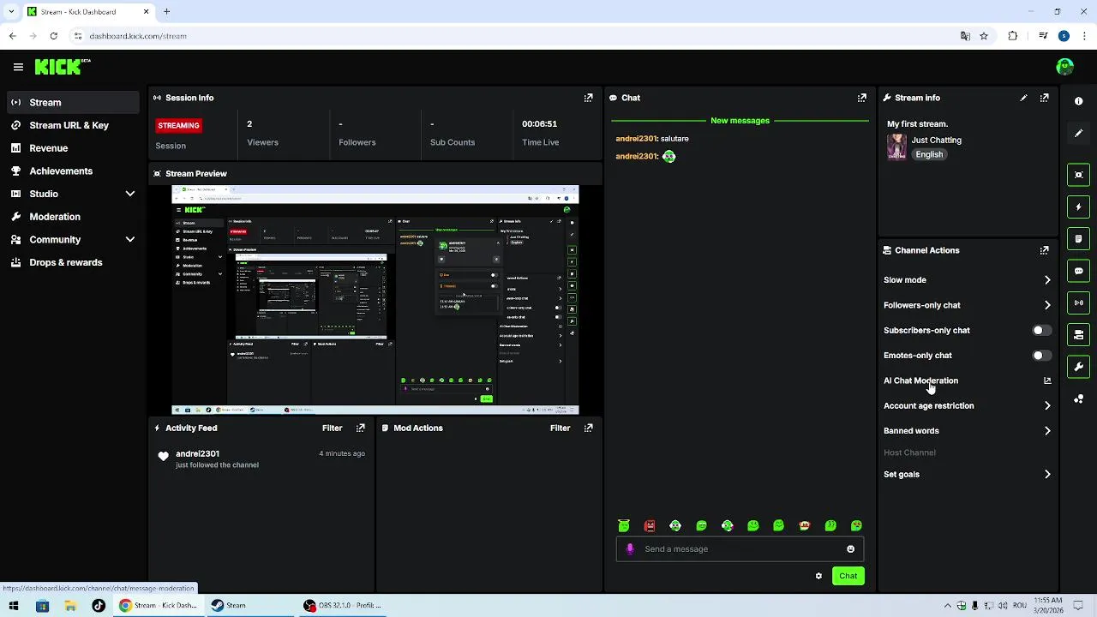The height and width of the screenshot is (617, 1097).
Task: Pop out the Session Info panel
Action: [x=588, y=98]
